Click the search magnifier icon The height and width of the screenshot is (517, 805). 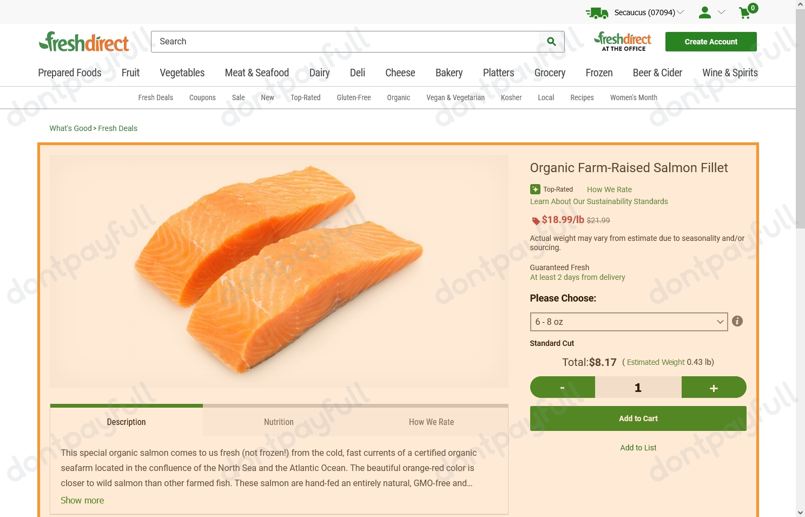(551, 42)
